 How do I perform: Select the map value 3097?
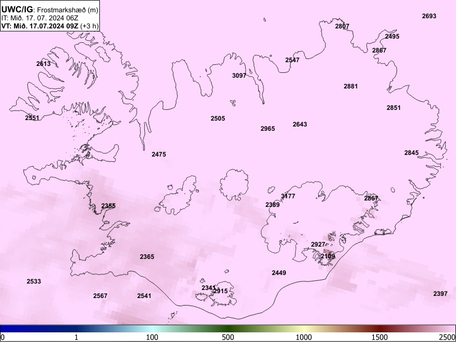[239, 76]
